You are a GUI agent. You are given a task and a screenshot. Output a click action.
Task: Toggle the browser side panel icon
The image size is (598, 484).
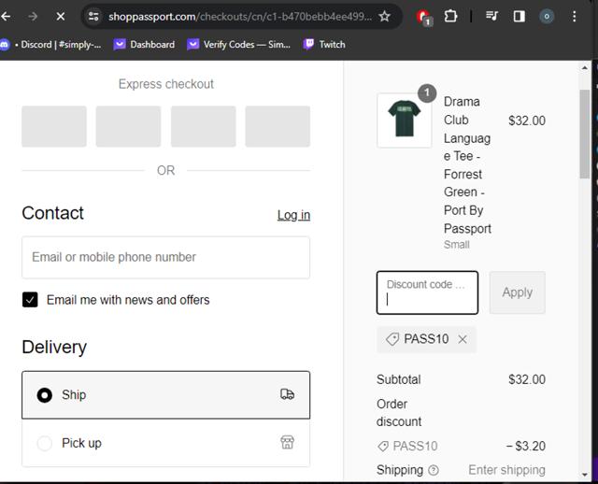(x=520, y=17)
